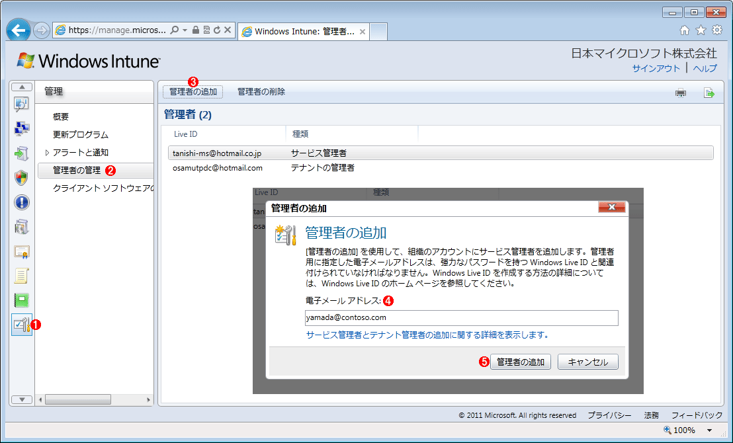This screenshot has width=733, height=443.
Task: Open the Administration tools checklist icon
Action: click(x=22, y=325)
